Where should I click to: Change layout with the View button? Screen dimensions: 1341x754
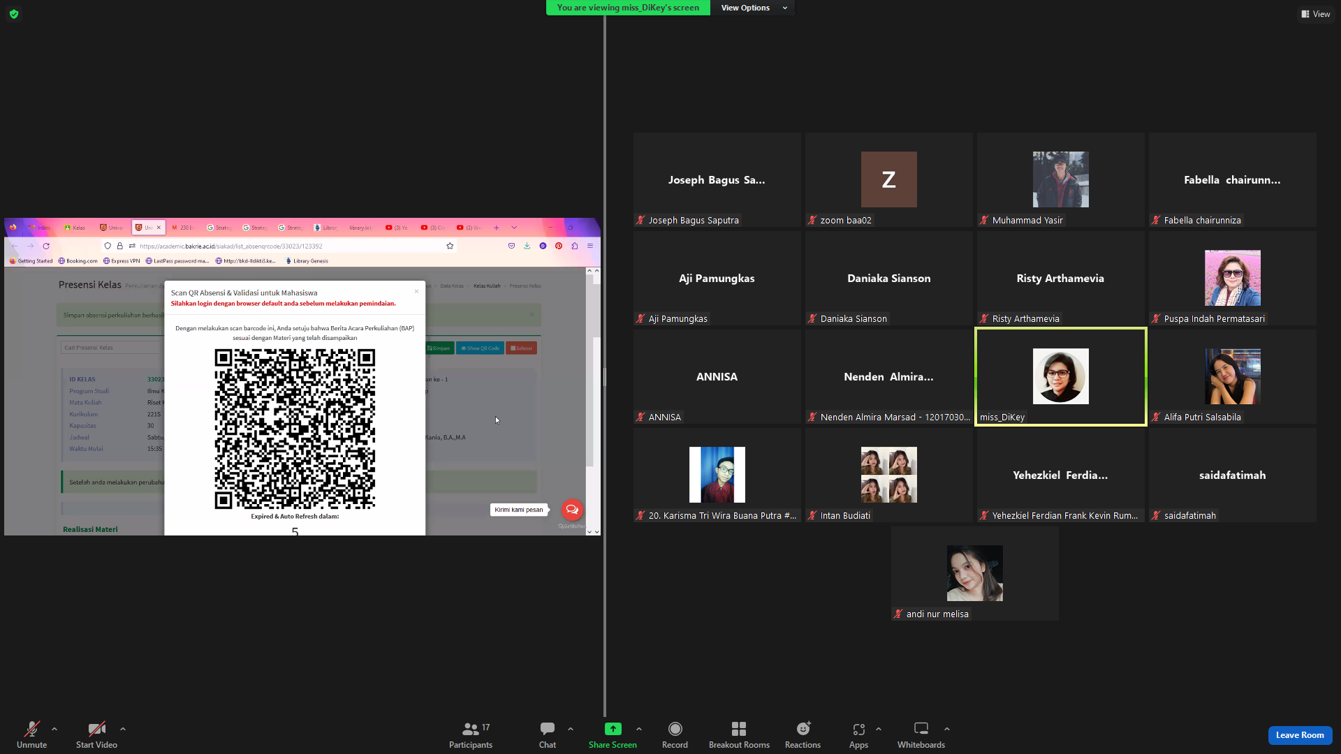[1316, 14]
